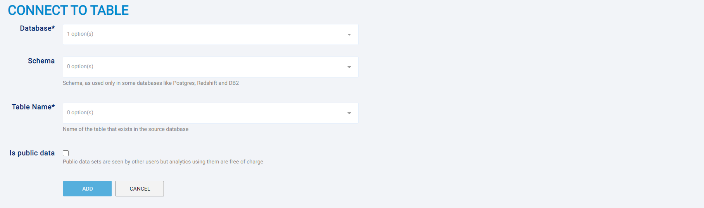This screenshot has height=208, width=704.
Task: Click the '1 option(s)' placeholder text
Action: tap(80, 34)
